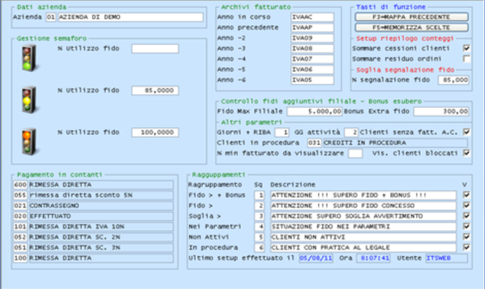Enable the Sommare residuo ordini checkbox
485x289 pixels.
point(466,59)
